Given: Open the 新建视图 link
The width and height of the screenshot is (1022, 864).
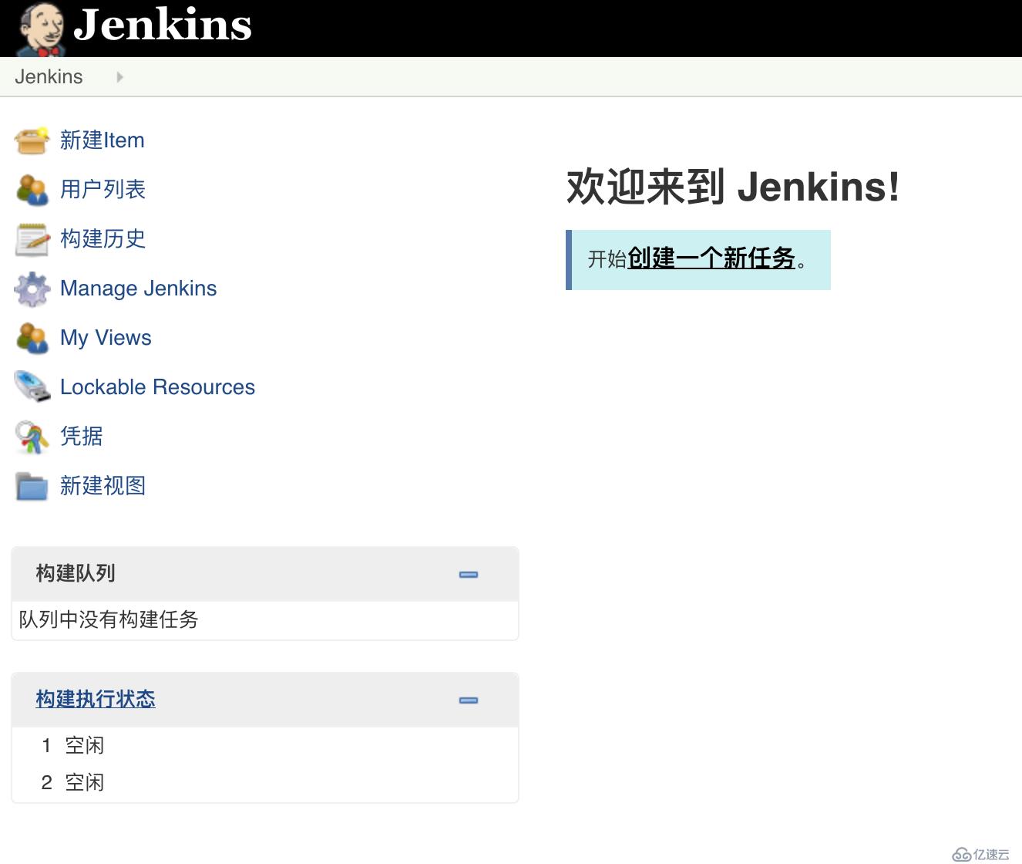Looking at the screenshot, I should 103,486.
